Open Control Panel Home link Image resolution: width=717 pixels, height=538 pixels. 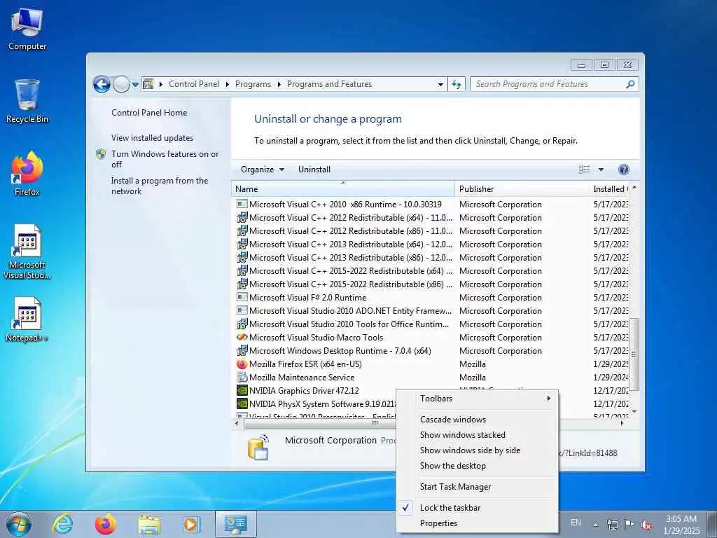coord(149,113)
